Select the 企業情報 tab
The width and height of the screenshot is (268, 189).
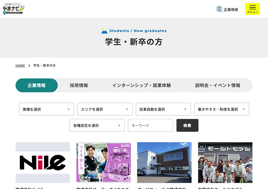pos(37,85)
